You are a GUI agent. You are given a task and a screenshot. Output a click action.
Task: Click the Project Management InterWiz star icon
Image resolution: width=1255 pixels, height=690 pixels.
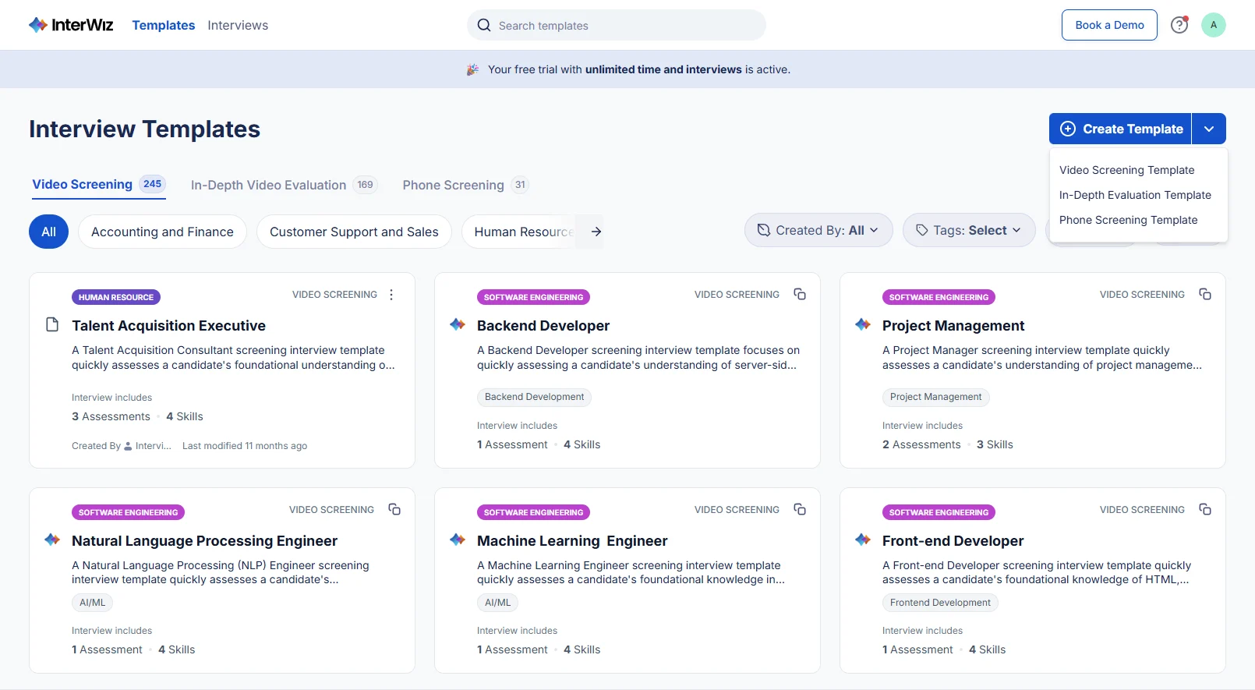tap(863, 324)
